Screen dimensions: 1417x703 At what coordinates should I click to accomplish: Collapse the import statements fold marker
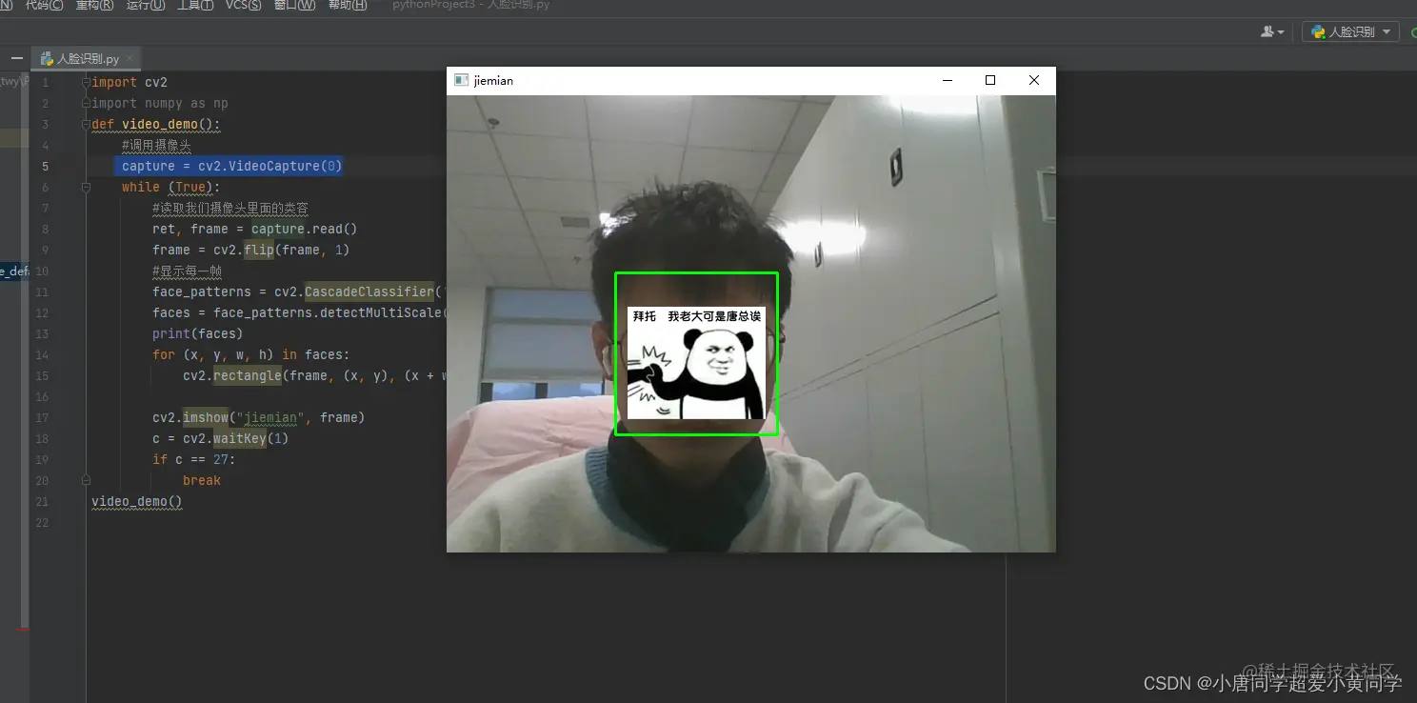tap(86, 82)
